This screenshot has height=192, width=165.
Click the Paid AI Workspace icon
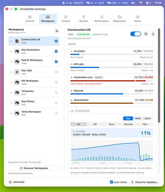(x=17, y=62)
